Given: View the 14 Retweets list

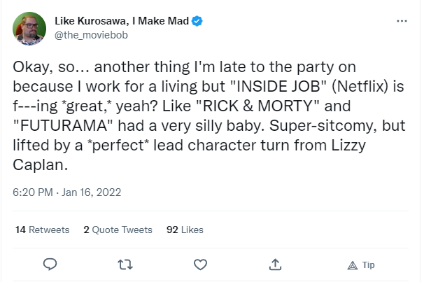Looking at the screenshot, I should tap(42, 230).
